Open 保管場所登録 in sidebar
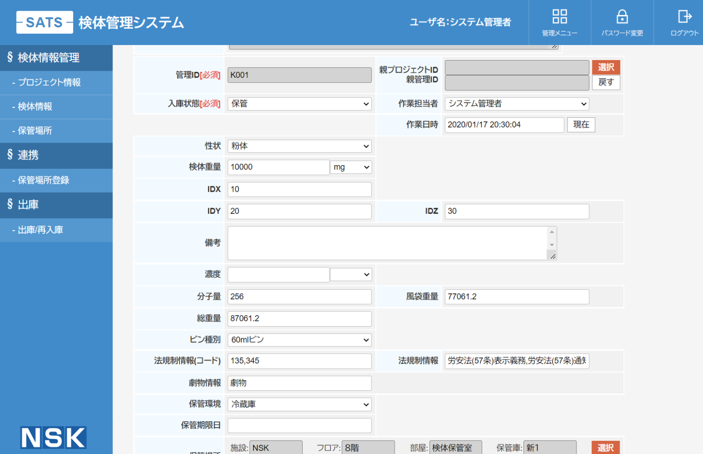 [56, 181]
